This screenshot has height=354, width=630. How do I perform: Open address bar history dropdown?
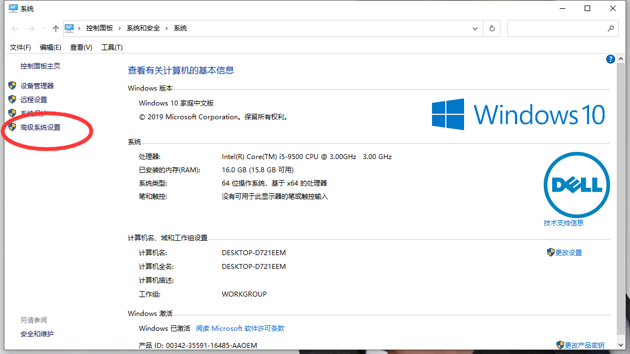(x=475, y=29)
